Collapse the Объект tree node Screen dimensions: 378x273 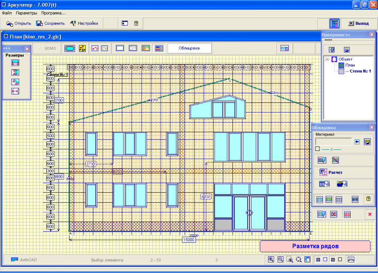327,59
